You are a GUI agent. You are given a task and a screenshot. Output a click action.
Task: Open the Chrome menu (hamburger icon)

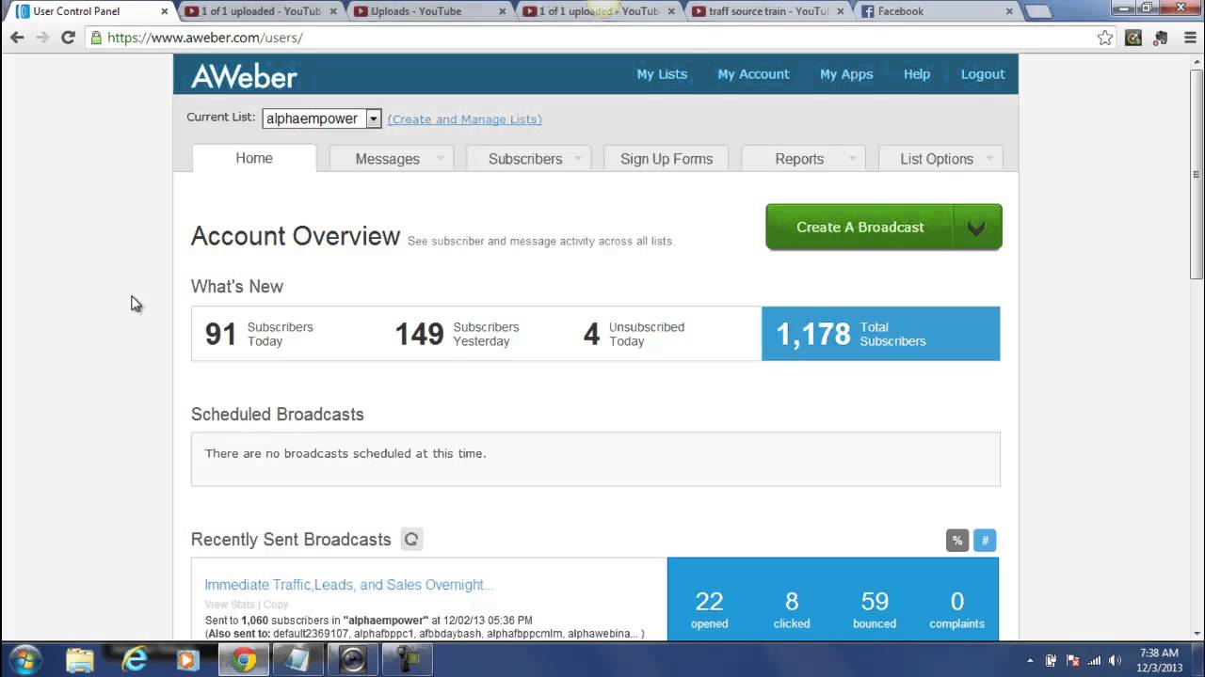point(1188,38)
